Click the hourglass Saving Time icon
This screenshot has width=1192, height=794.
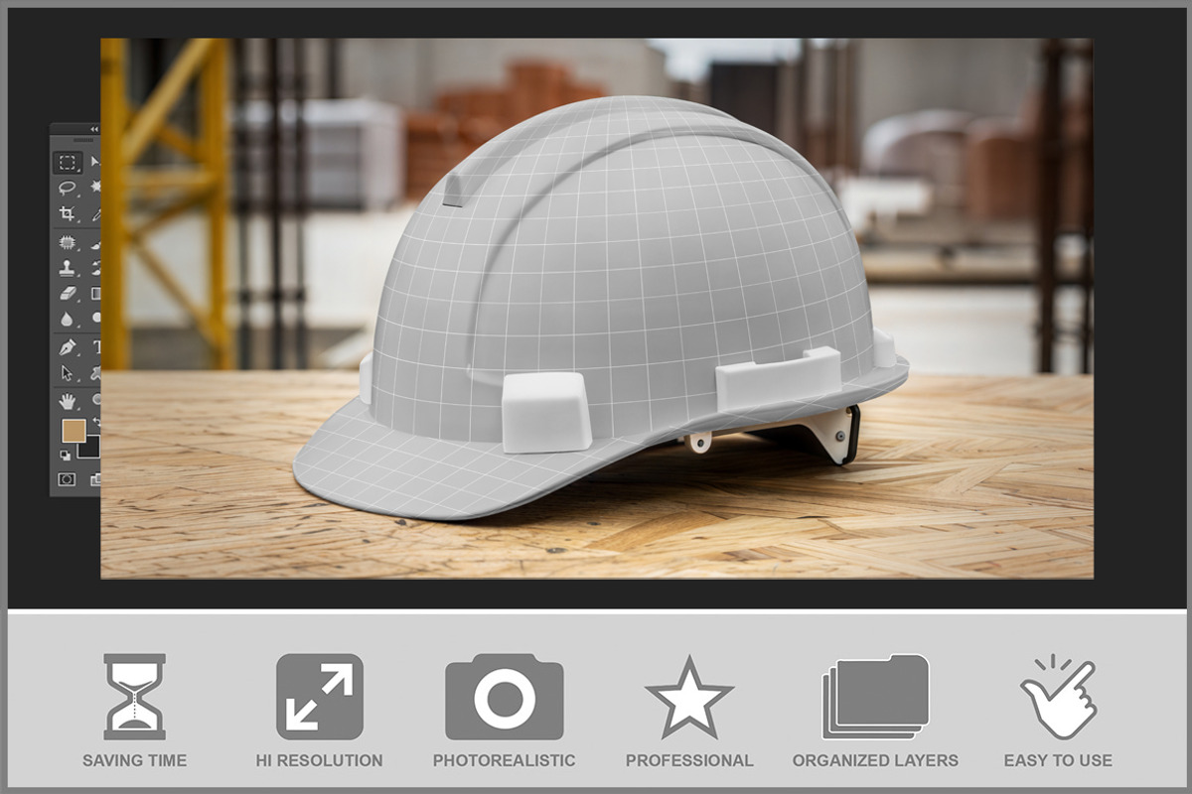tap(135, 696)
